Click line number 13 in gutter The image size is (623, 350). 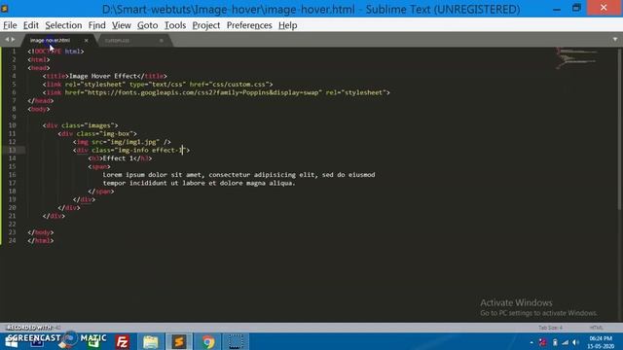point(12,150)
